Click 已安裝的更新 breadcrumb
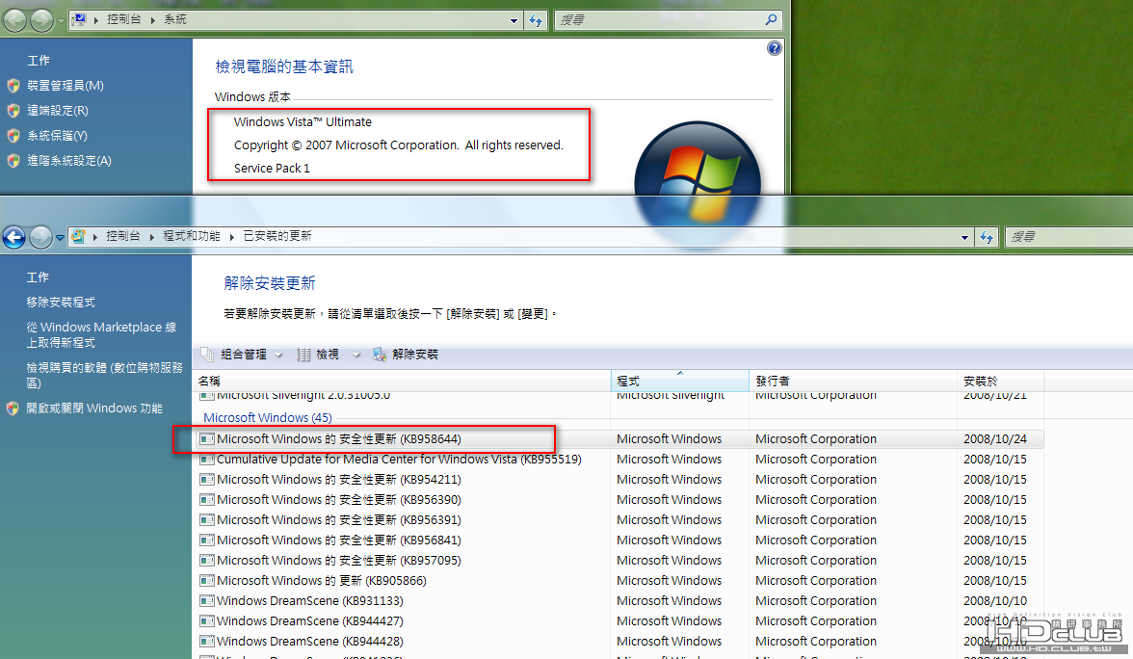This screenshot has height=659, width=1133. tap(277, 236)
